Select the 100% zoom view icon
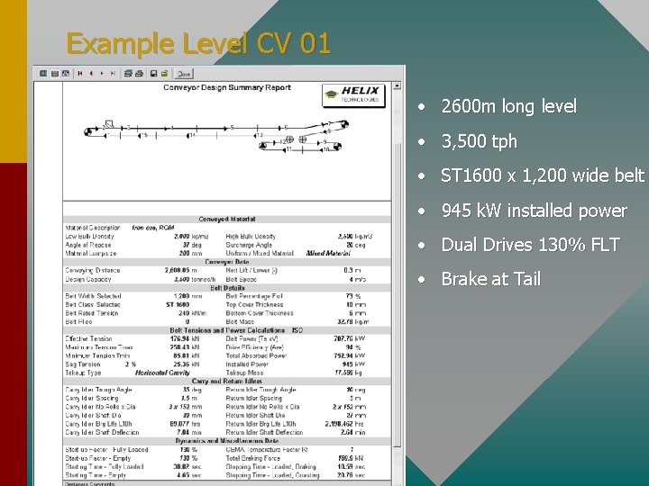Screen dimensions: 649x486 pyautogui.click(x=55, y=74)
